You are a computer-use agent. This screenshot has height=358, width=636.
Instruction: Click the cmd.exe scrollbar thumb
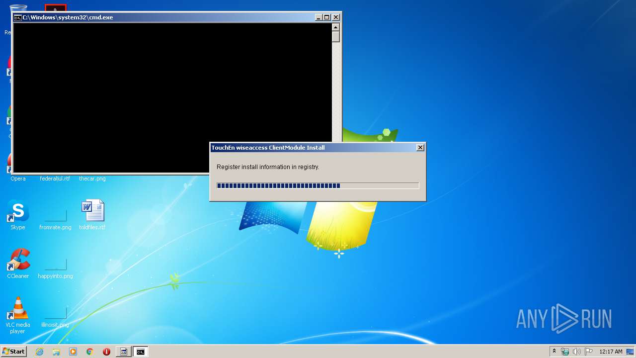pos(336,37)
